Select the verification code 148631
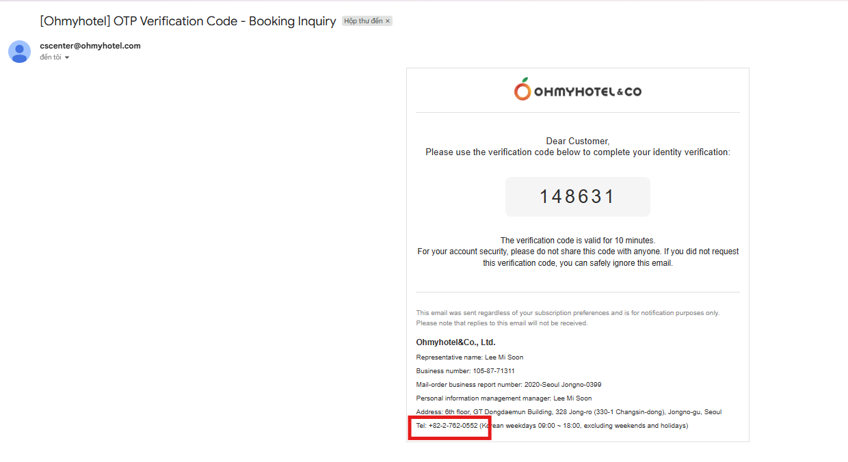This screenshot has width=848, height=462. tap(578, 197)
